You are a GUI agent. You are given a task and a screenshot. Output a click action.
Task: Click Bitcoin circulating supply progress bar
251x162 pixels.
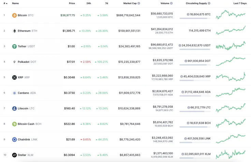tap(195, 18)
